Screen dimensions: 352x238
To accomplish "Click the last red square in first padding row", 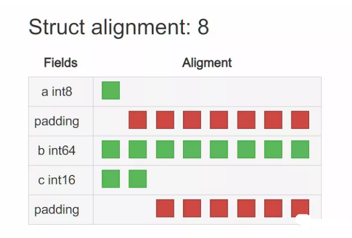I will point(300,120).
